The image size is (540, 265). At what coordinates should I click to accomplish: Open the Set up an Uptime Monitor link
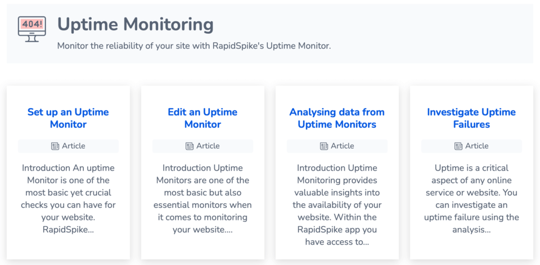click(68, 118)
